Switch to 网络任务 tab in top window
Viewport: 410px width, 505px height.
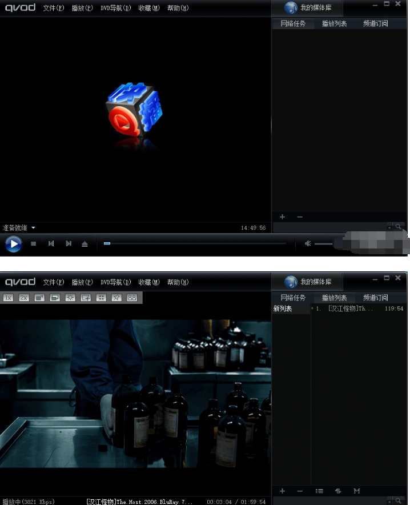(x=293, y=23)
